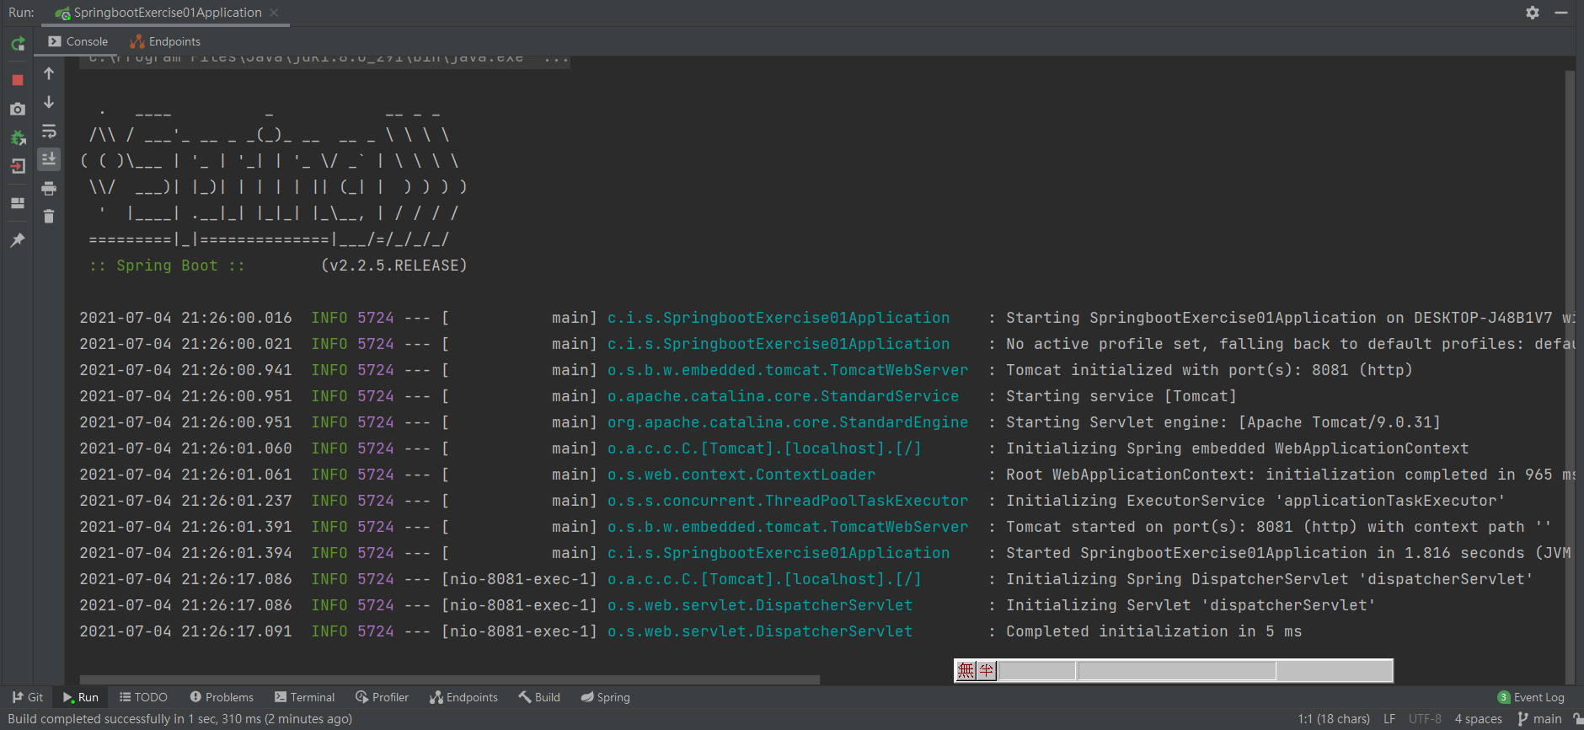
Task: Click the 'org.apache.catalina.core.StandardEngine' logger name
Action: click(788, 422)
